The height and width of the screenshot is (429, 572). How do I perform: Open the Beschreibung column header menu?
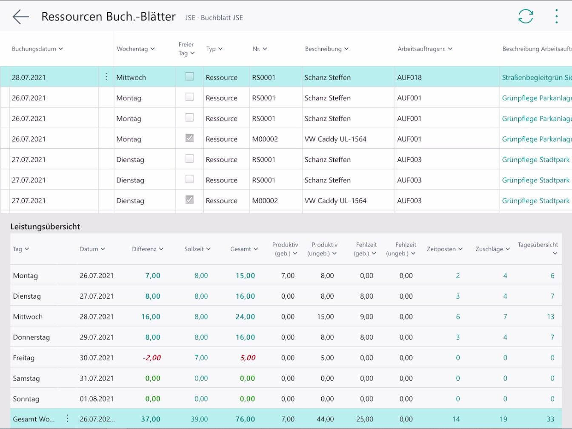pos(326,49)
